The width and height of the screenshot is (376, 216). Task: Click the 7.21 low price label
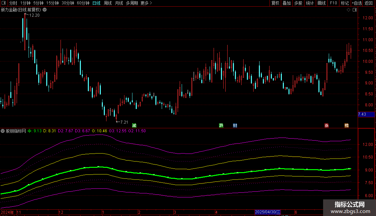124,122
